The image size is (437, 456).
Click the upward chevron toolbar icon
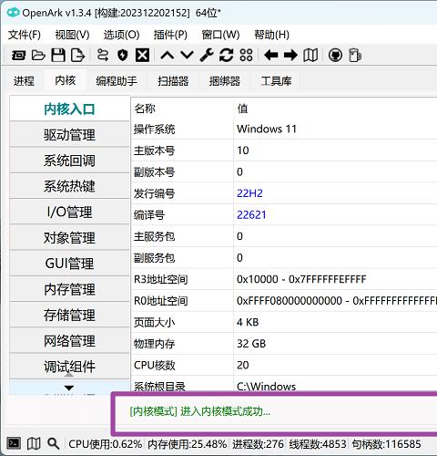point(168,56)
